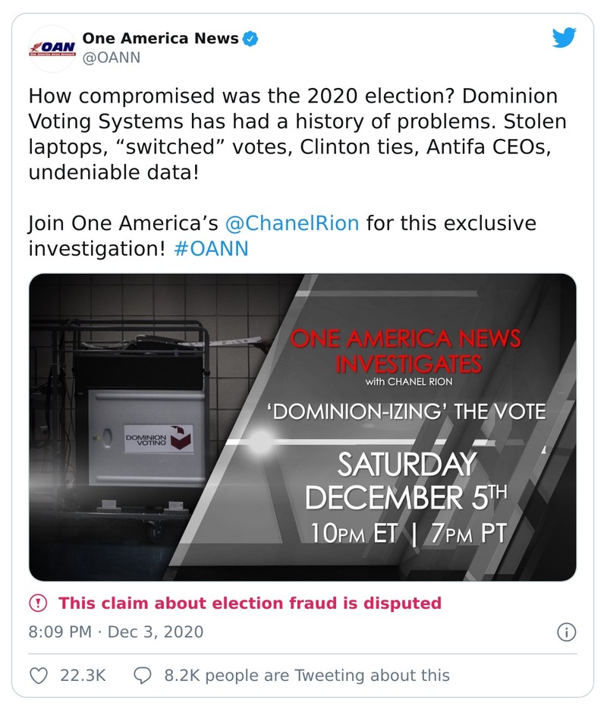Screen dimensions: 607x709
Task: Open the One America News display name
Action: 160,38
